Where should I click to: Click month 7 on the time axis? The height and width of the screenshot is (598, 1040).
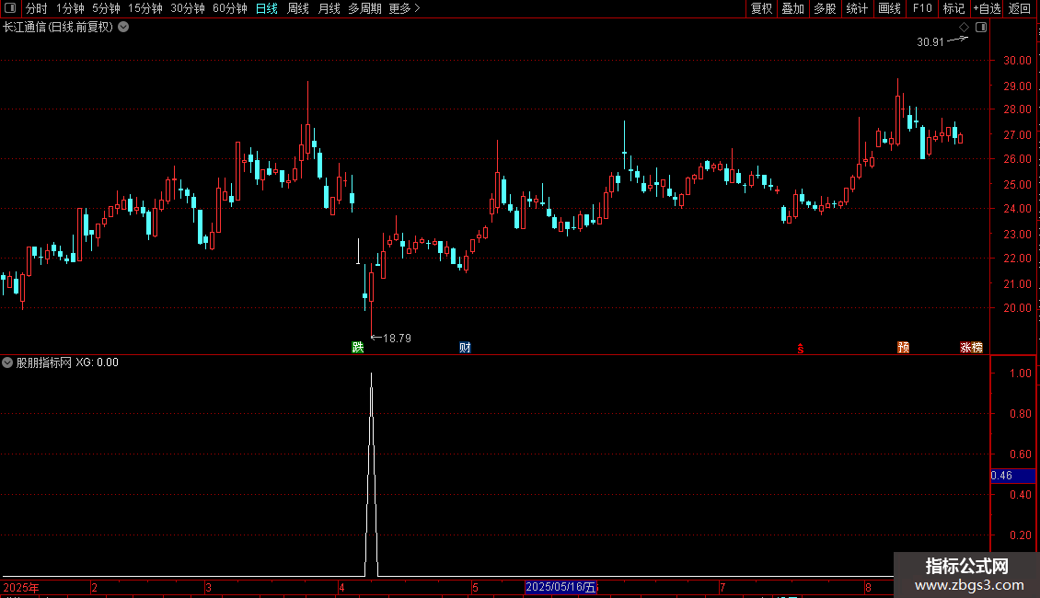722,587
